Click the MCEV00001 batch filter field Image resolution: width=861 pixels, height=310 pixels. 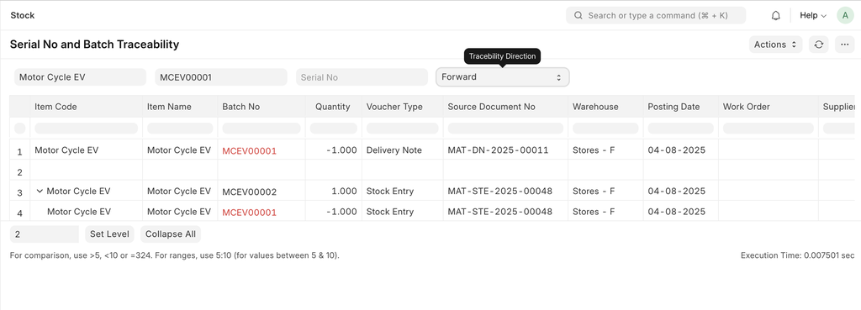click(221, 77)
